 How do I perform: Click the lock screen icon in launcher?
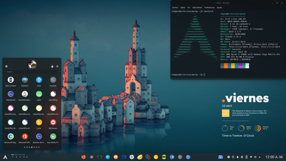tap(52, 66)
